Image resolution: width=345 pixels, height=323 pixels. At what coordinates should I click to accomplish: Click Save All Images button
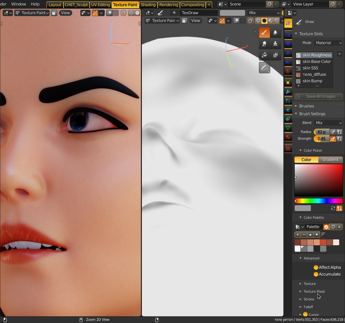coord(318,96)
